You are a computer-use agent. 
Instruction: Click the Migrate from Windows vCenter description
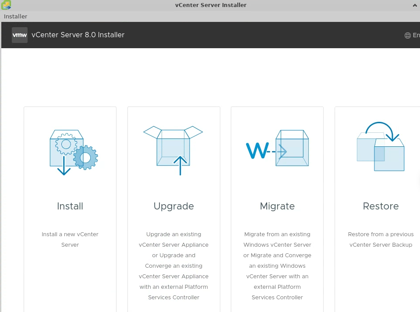click(277, 266)
